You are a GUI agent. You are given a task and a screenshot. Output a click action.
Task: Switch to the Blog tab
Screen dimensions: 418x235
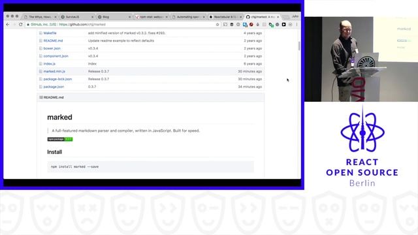(114, 17)
